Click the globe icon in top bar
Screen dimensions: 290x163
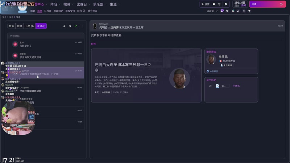click(219, 4)
